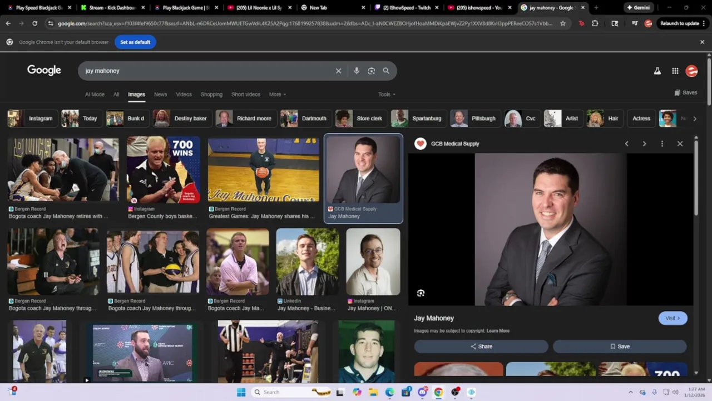
Task: Search inside image with Lens icon
Action: (421, 293)
